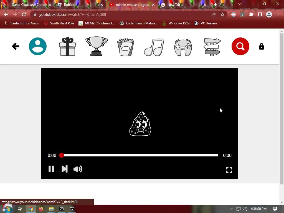Select the music note category
The image size is (284, 213).
click(x=154, y=47)
